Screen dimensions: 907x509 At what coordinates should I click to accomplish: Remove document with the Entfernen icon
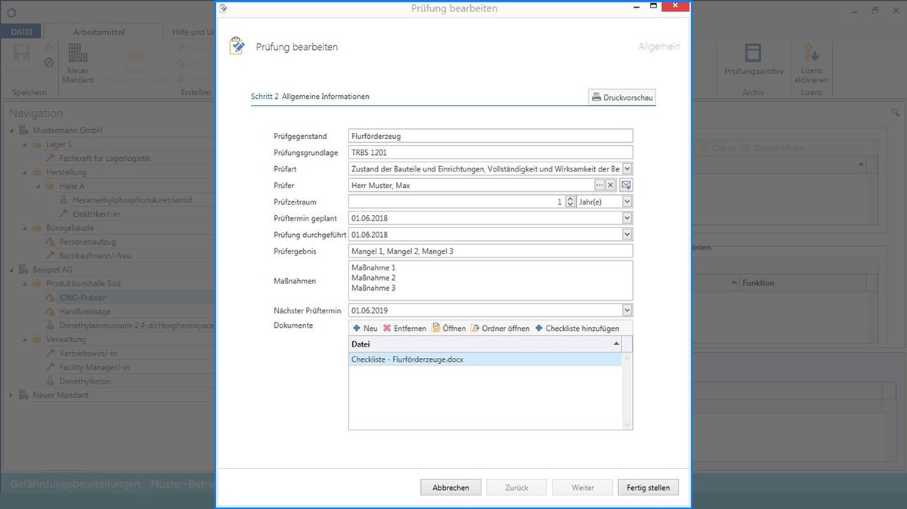pos(387,329)
